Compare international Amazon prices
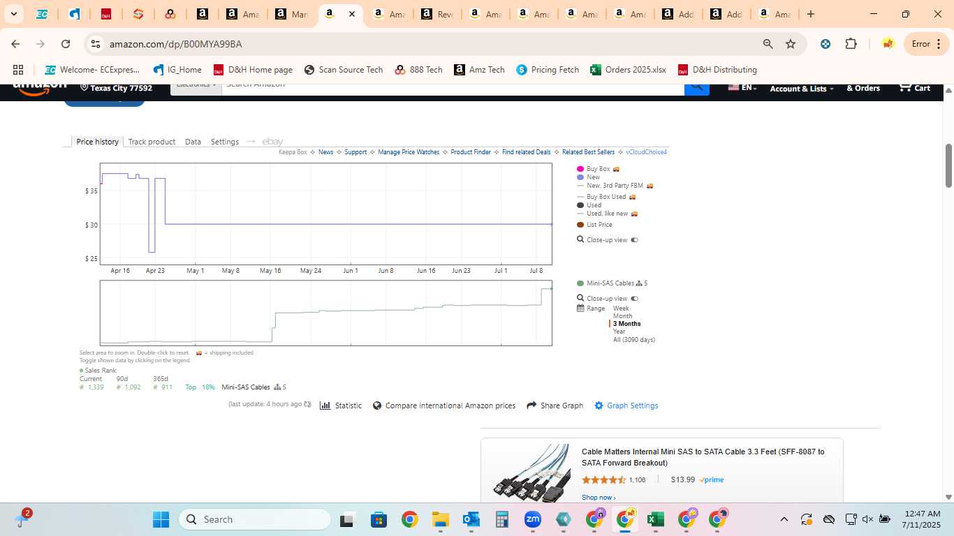This screenshot has width=954, height=536. click(x=444, y=405)
